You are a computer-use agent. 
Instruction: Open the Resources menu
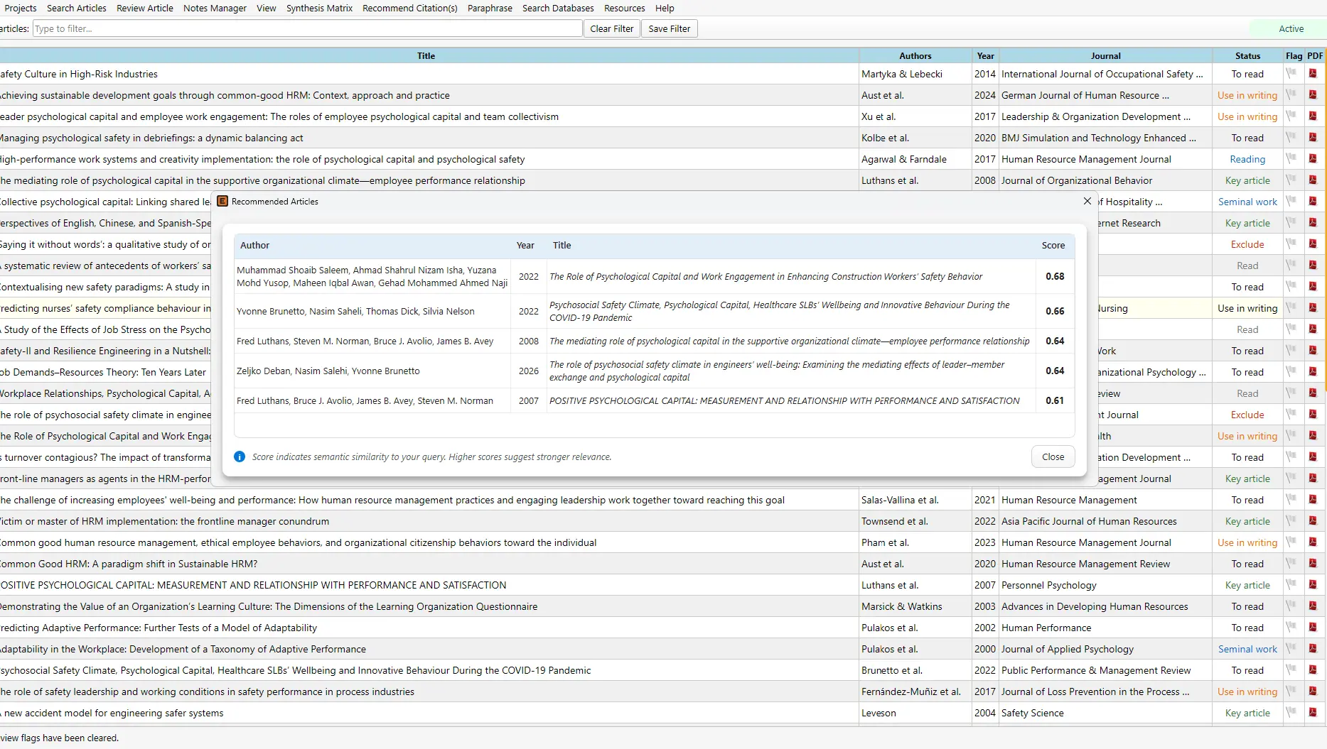click(625, 8)
